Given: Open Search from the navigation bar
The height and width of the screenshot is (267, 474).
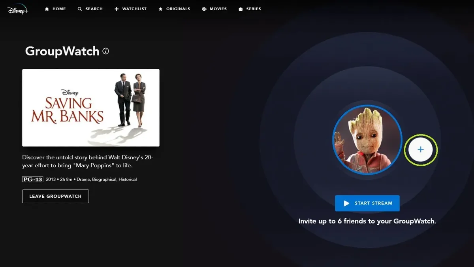Looking at the screenshot, I should (90, 9).
